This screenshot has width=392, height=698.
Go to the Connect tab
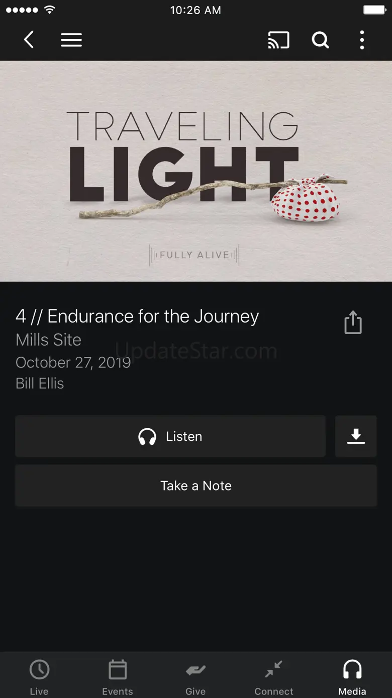coord(274,676)
